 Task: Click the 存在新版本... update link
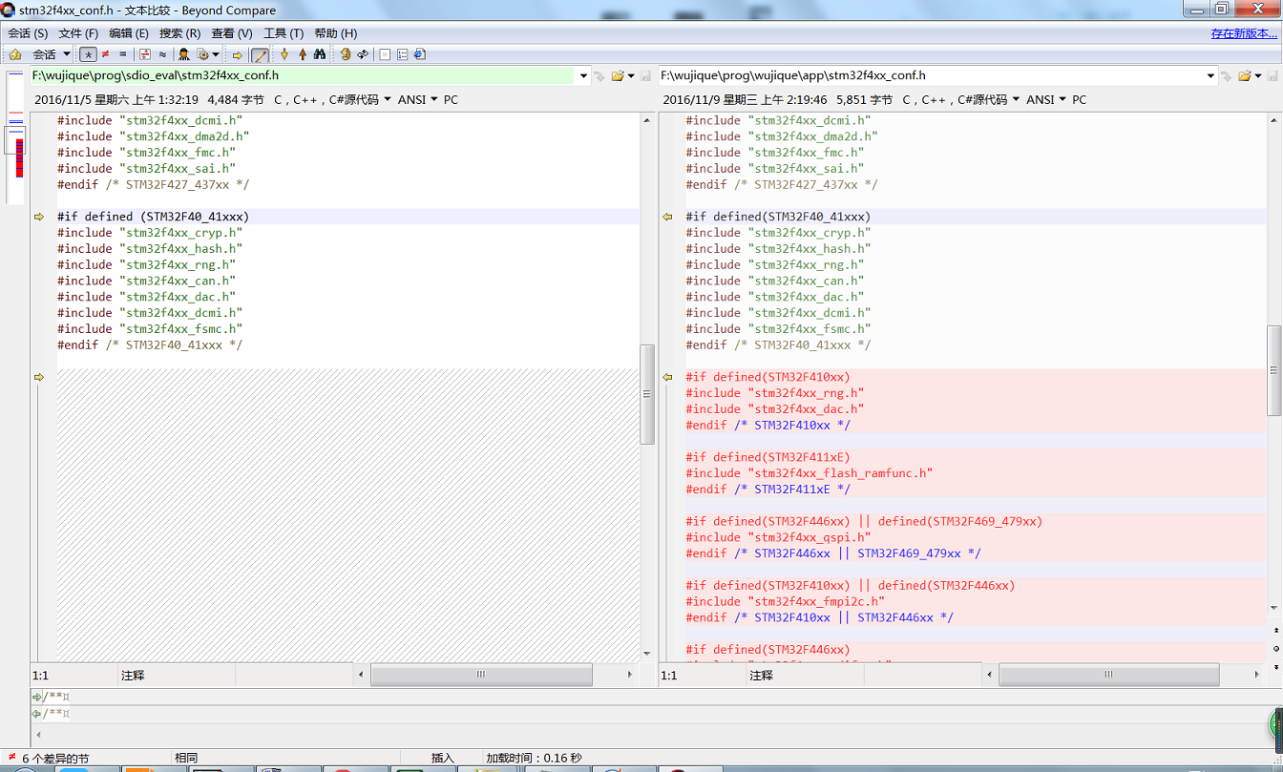coord(1244,33)
